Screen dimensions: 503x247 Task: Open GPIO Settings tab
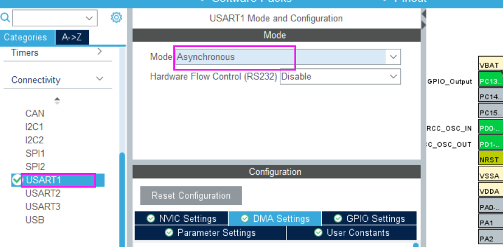[x=369, y=218]
